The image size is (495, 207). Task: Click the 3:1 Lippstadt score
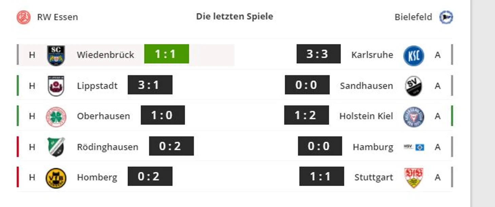[150, 85]
